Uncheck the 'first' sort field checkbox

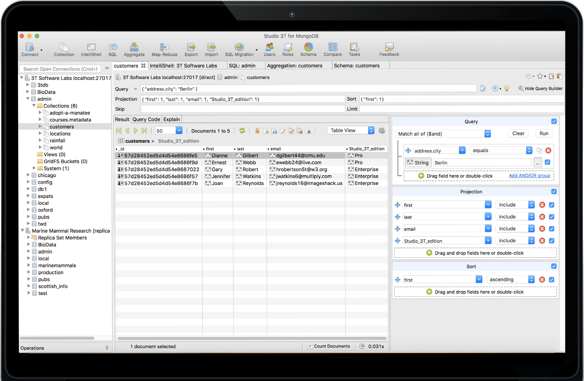[552, 279]
